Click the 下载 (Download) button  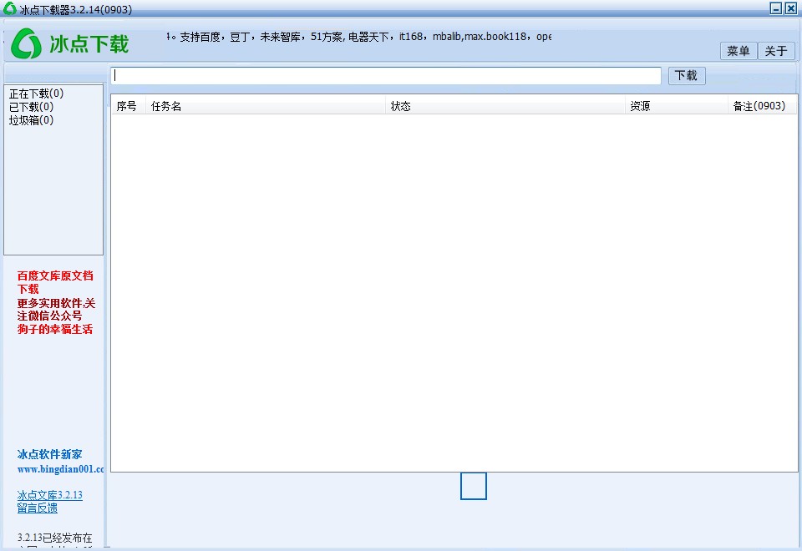(x=686, y=76)
